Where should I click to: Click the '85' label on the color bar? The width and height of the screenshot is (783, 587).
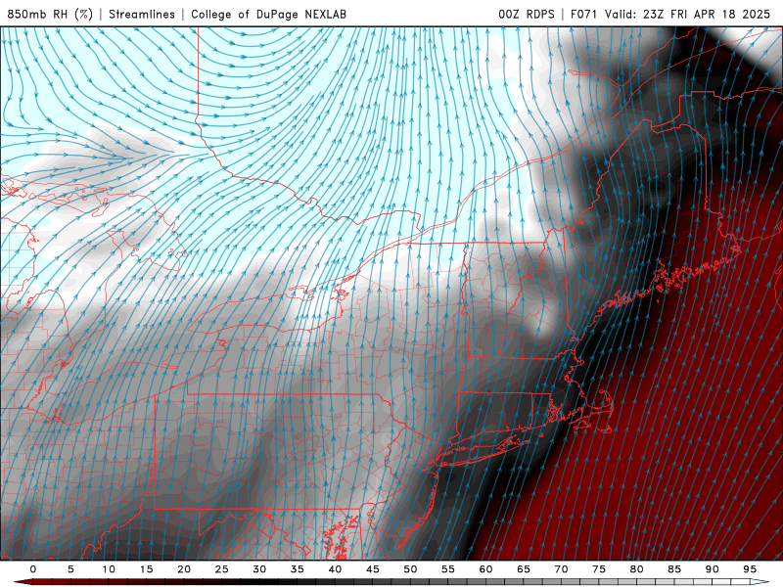click(x=674, y=569)
